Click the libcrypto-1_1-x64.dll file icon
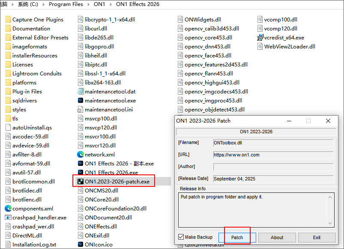The height and width of the screenshot is (249, 344). click(x=81, y=20)
